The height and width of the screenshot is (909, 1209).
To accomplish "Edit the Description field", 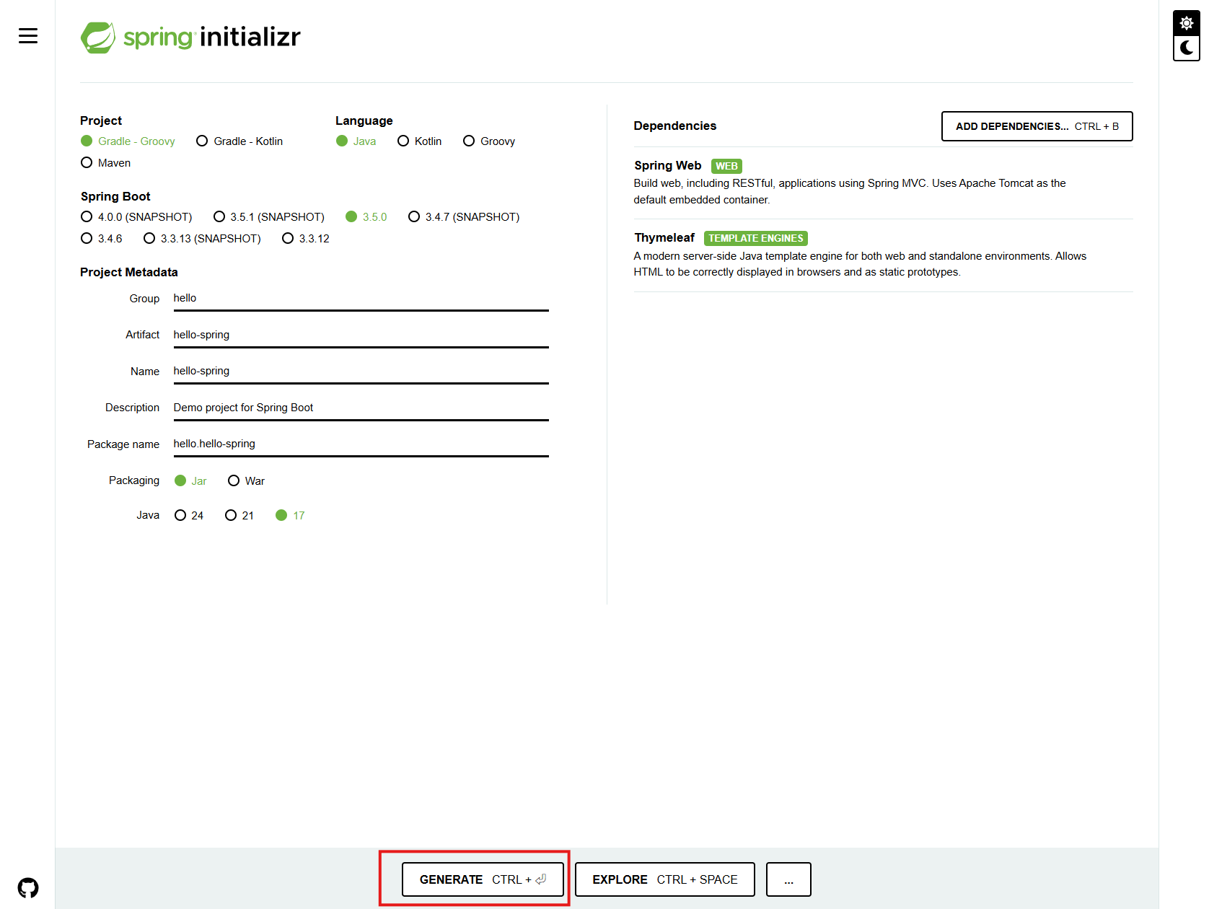I will click(x=361, y=408).
